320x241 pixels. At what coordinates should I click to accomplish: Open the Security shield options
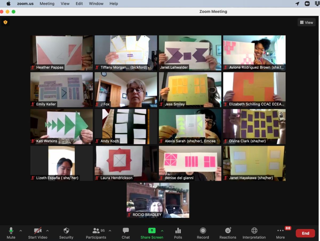point(66,233)
